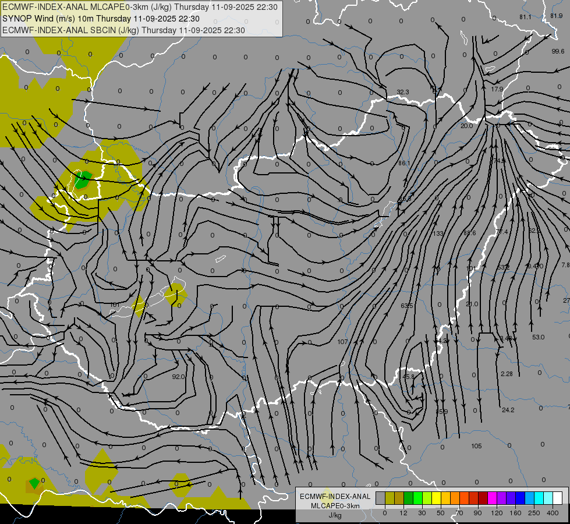Click the 81.9 value on the map
The height and width of the screenshot is (524, 570).
[557, 16]
